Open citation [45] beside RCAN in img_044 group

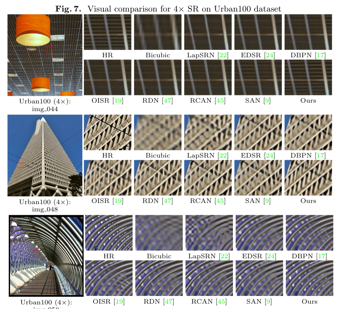click(x=220, y=100)
